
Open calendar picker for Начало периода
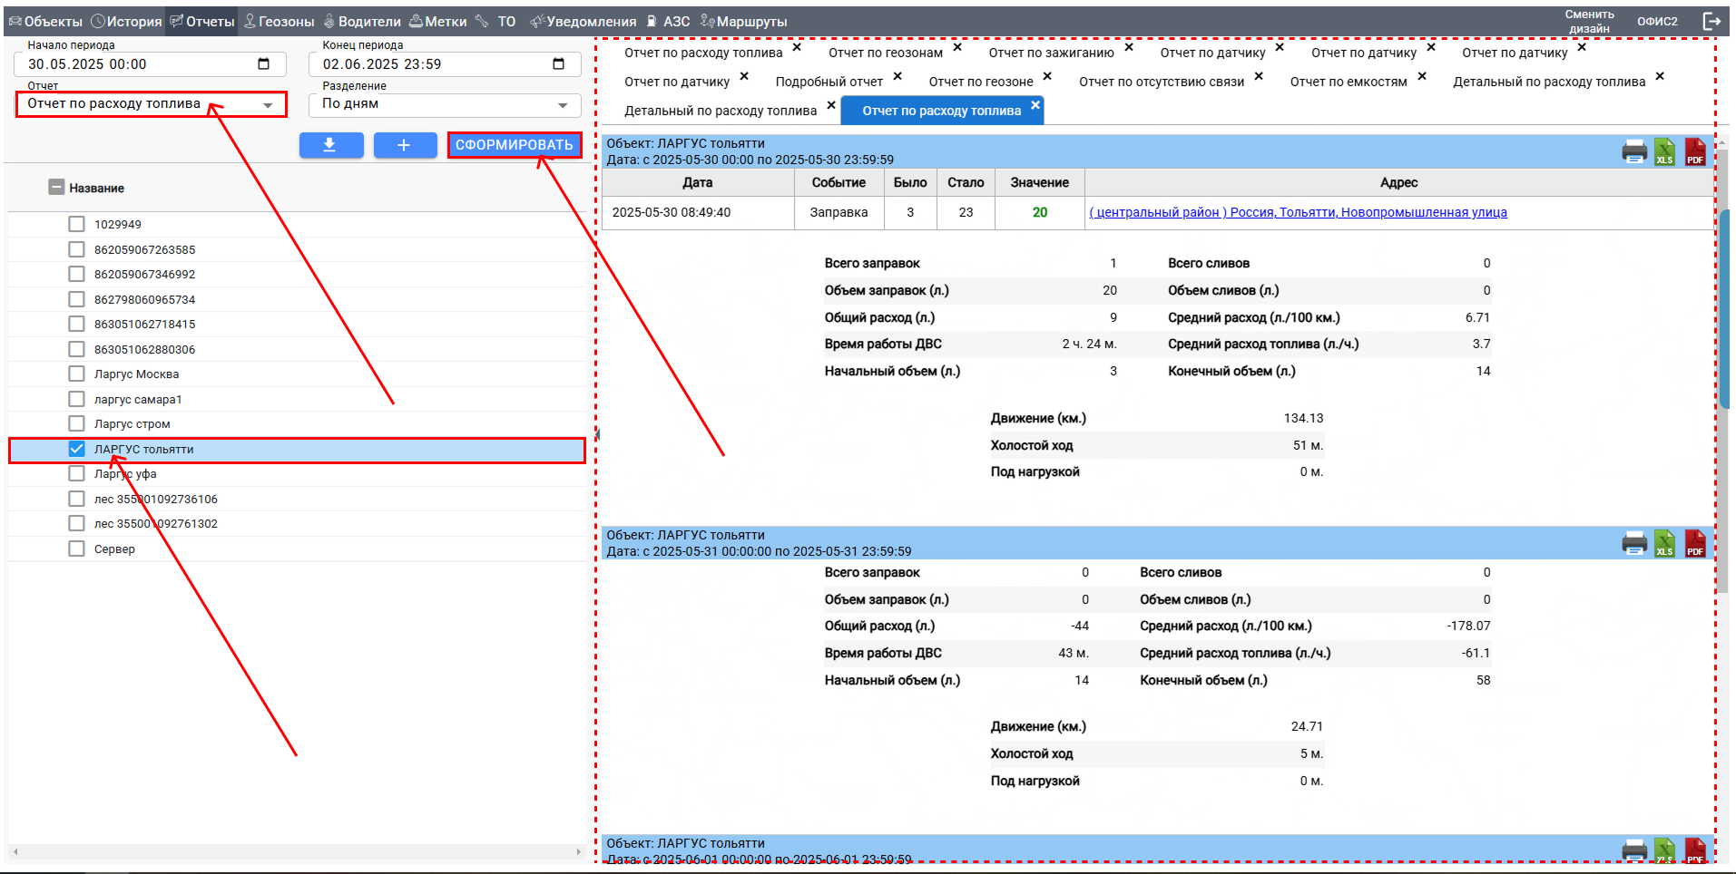pos(263,64)
